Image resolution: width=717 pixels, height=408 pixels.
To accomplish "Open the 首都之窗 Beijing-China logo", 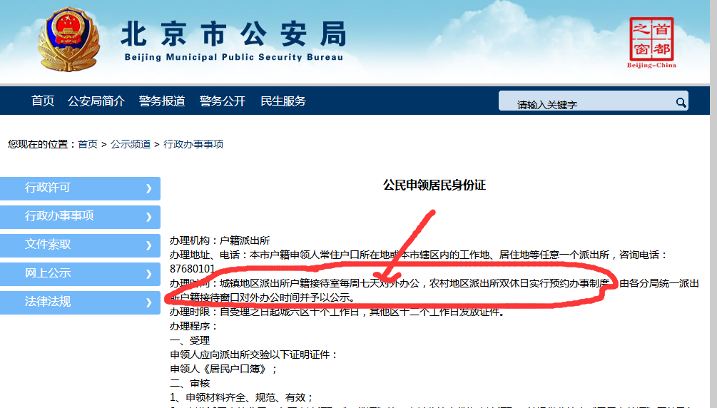I will (x=651, y=41).
